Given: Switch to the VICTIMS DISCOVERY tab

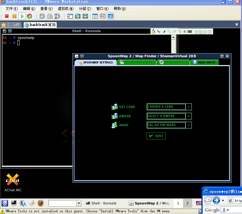Looking at the screenshot, I should click(136, 62).
